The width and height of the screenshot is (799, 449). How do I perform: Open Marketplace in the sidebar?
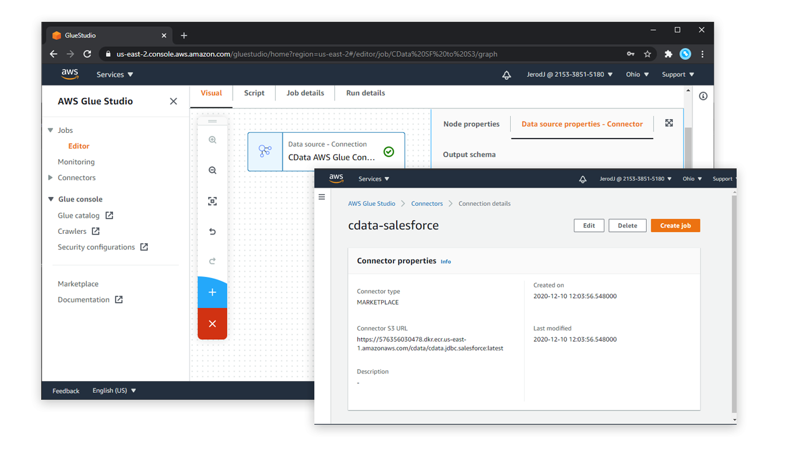point(78,284)
